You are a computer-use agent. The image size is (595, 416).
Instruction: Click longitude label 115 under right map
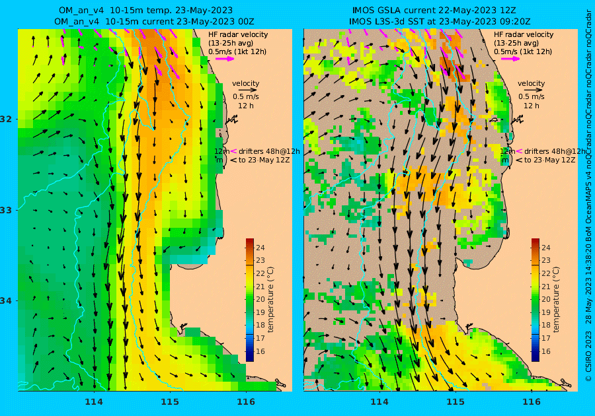(456, 402)
